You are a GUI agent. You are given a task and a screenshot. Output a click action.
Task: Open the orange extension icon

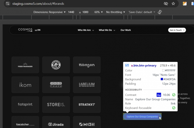click(x=185, y=4)
